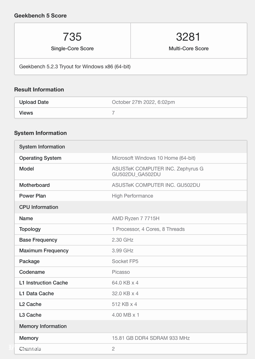Viewport: 255px width, 359px height.
Task: Click the "512 KB x 4" value
Action: click(125, 304)
